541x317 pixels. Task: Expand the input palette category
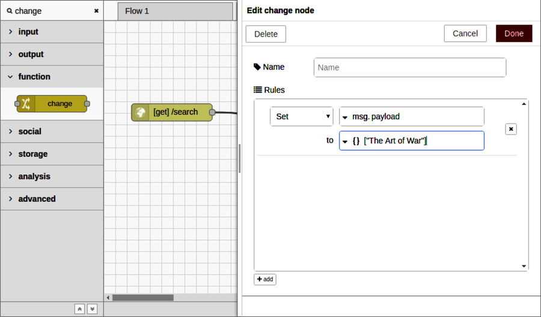[52, 32]
